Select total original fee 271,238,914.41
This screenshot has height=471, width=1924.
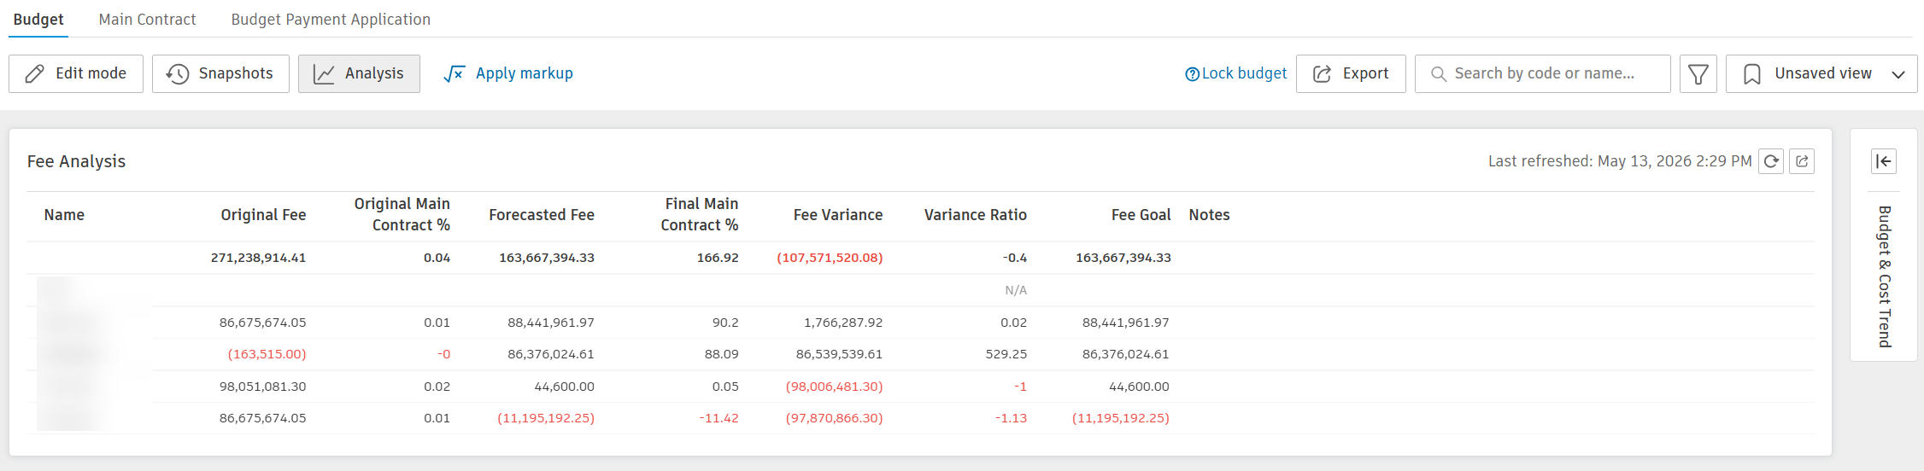258,258
